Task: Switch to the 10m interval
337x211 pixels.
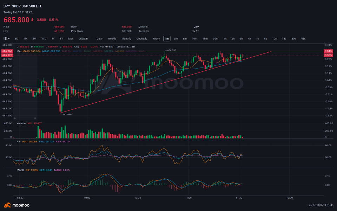Action: (x=195, y=39)
